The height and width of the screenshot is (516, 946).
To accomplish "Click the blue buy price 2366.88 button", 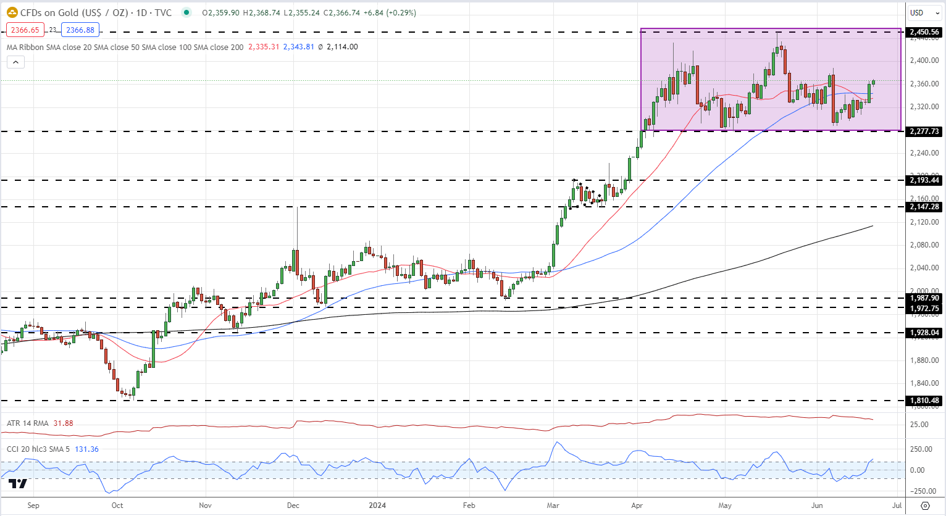I will (x=80, y=30).
